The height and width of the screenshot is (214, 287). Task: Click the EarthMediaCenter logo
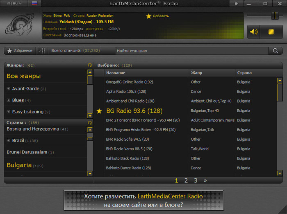click(20, 24)
